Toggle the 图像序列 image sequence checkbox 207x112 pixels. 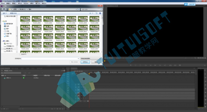pos(20,54)
